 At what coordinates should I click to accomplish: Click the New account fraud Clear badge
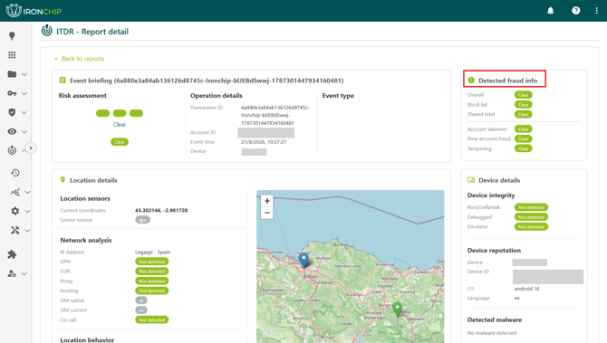coord(524,138)
